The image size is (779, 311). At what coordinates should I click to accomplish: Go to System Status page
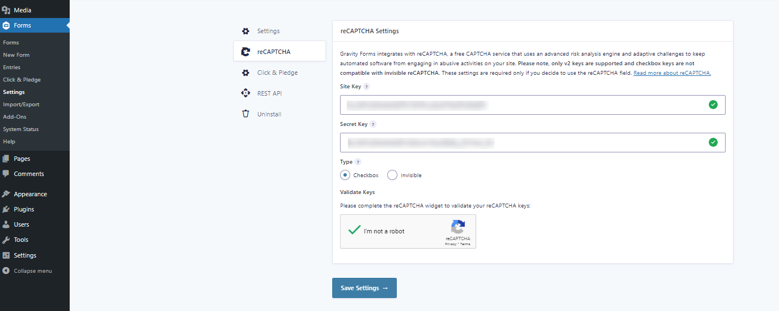pos(21,129)
